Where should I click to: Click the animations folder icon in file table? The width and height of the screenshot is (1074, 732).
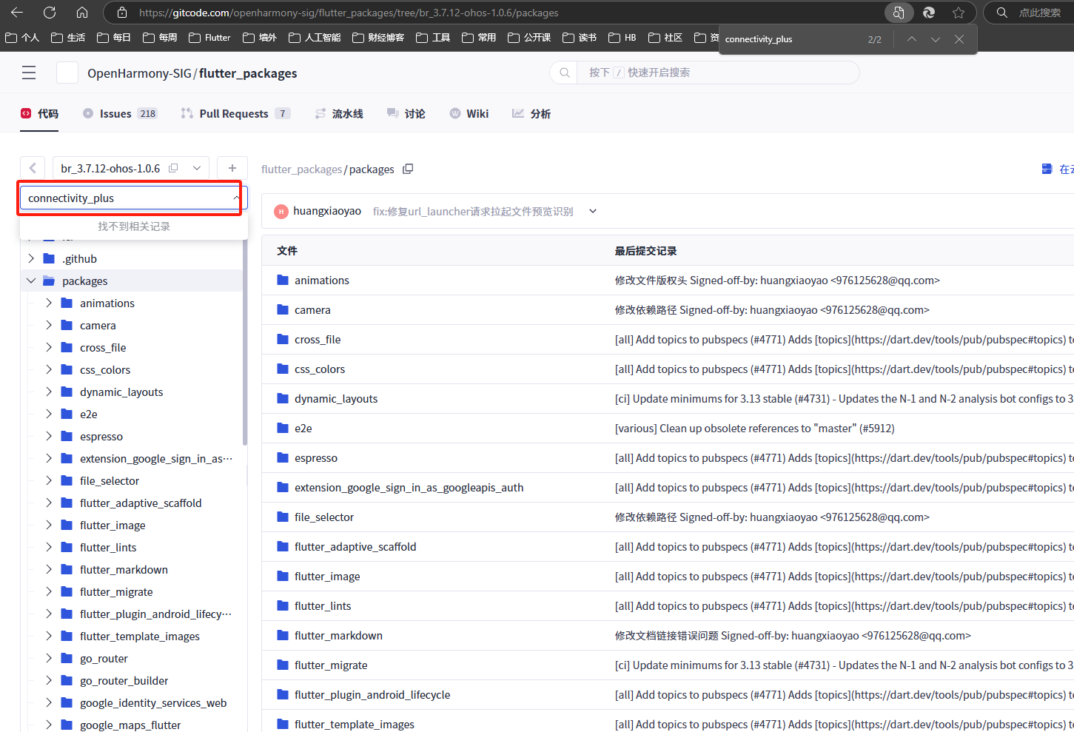coord(283,280)
